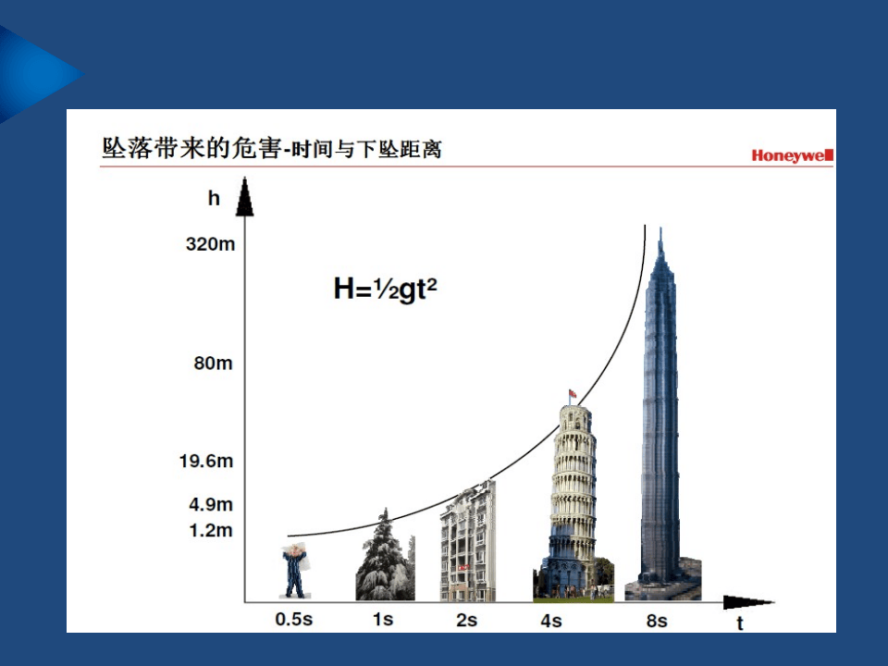Select the snowy pine tree image
Screen dimensions: 888x666
coord(385,554)
